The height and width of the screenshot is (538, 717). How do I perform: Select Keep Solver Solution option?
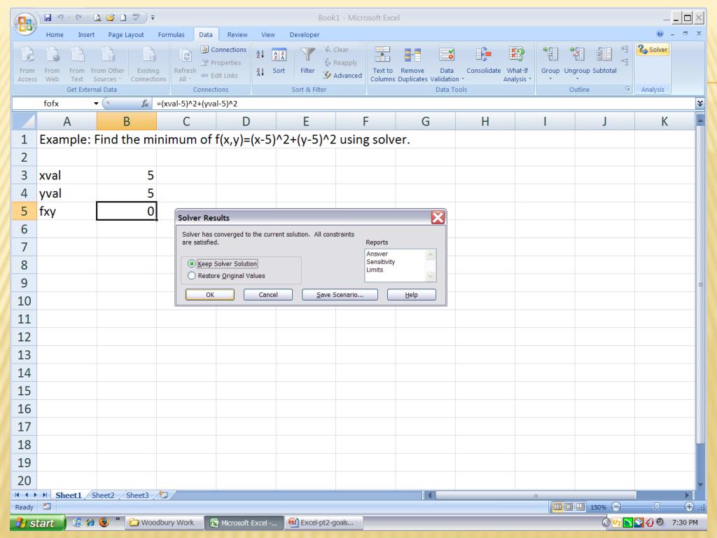coord(192,263)
